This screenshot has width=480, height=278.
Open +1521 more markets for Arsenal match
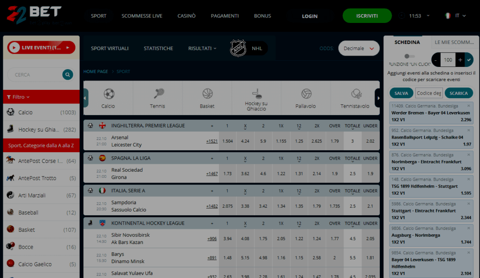coord(212,141)
